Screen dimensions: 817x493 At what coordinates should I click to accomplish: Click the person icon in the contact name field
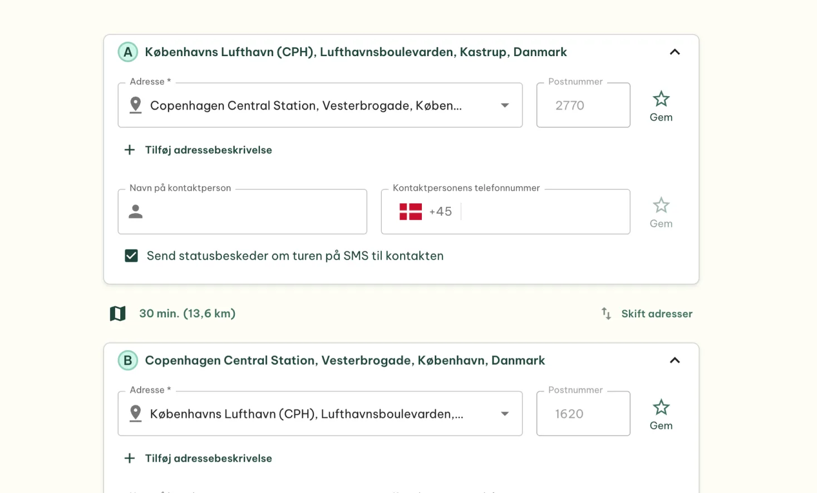click(135, 212)
